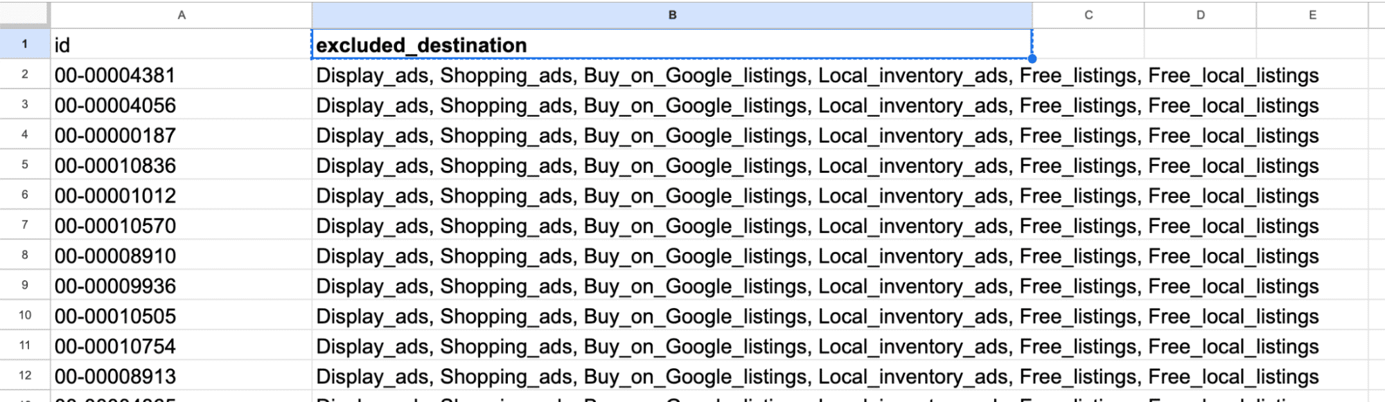Select row 8 header
The height and width of the screenshot is (402, 1385).
(x=25, y=255)
